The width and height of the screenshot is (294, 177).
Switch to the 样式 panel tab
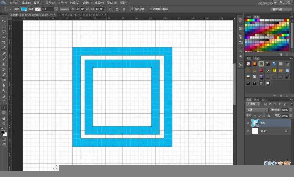tap(257, 59)
